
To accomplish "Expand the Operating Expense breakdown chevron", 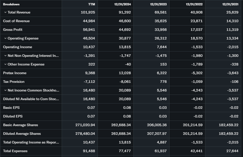I will (x=5, y=38).
